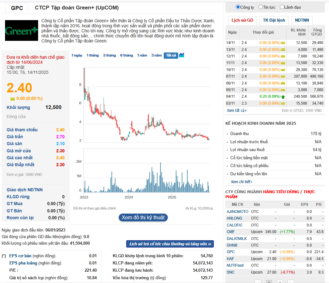Set chart range to 6 tháng
The width and height of the screenshot is (329, 283).
[x=127, y=55]
